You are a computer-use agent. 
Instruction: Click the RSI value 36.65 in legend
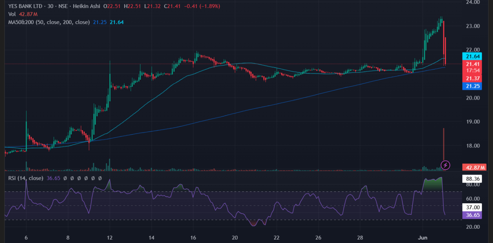click(53, 178)
